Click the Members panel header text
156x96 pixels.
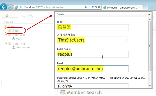[x=8, y=22]
